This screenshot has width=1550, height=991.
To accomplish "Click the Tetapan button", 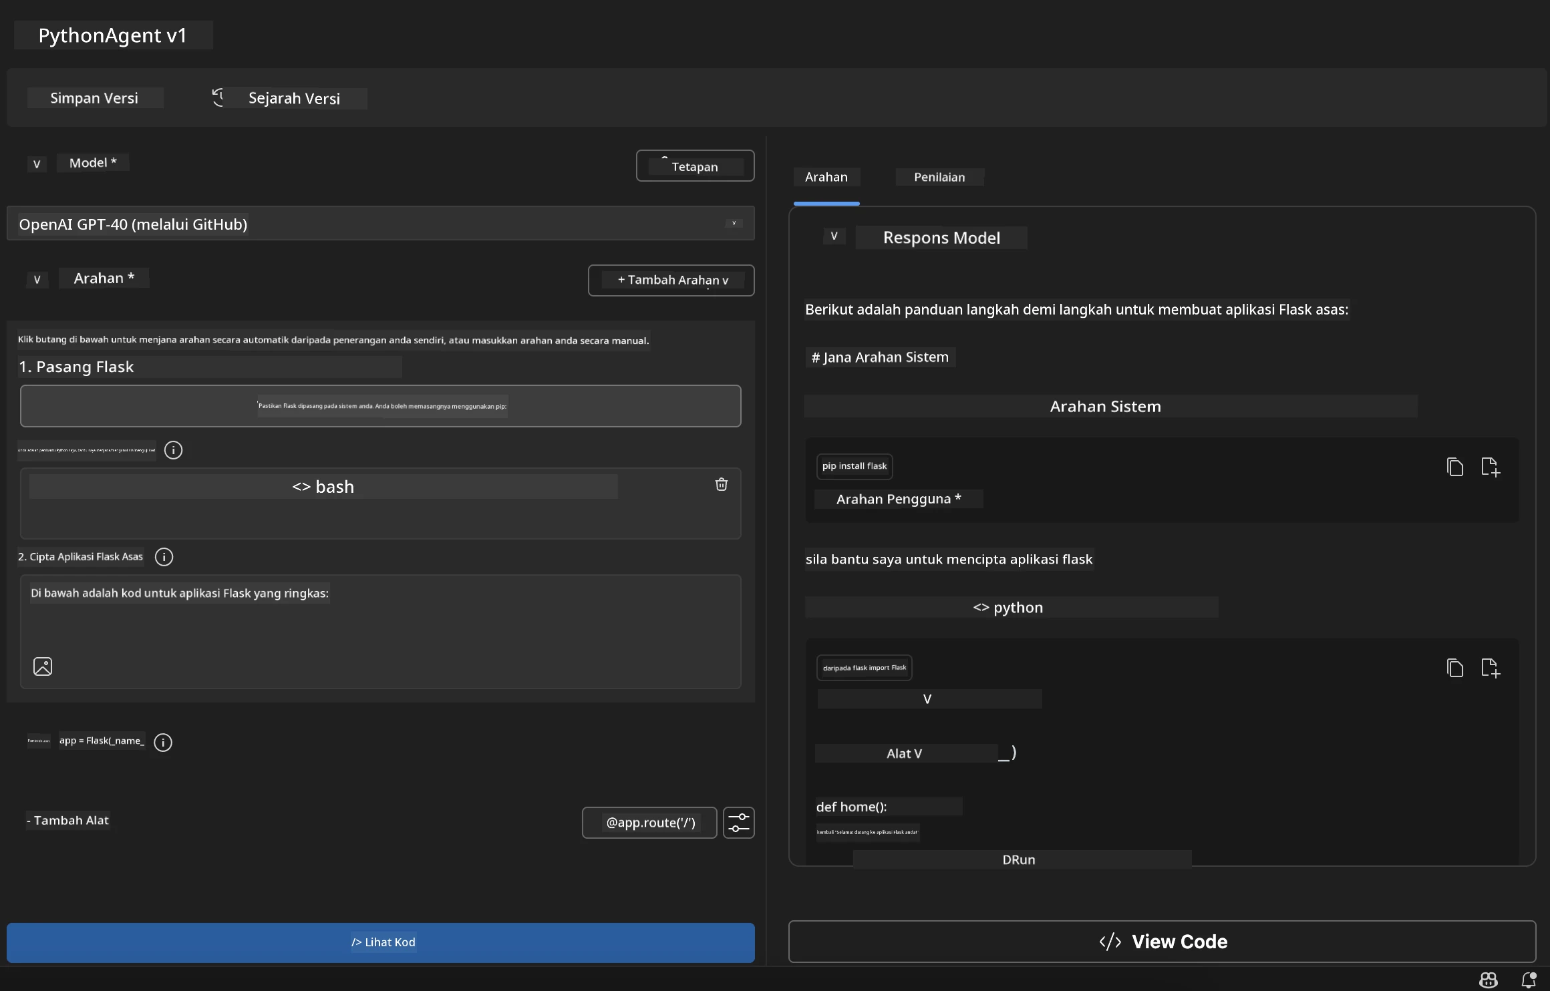I will (695, 166).
